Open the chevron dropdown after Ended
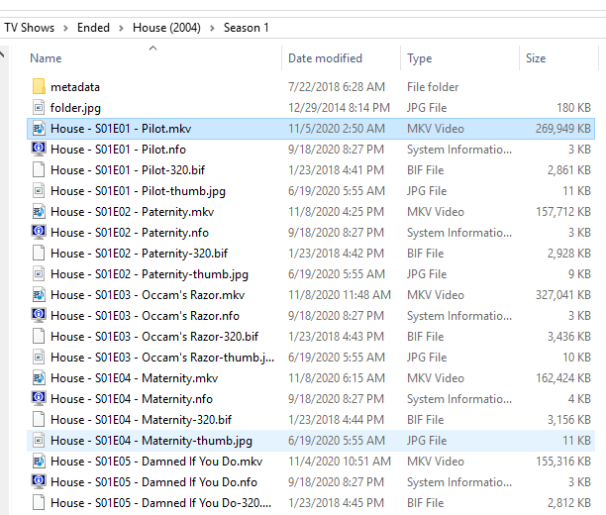 [123, 28]
